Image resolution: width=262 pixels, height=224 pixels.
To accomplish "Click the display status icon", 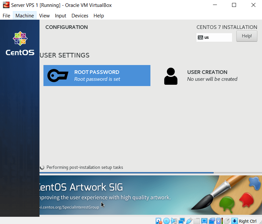I will tap(204, 221).
